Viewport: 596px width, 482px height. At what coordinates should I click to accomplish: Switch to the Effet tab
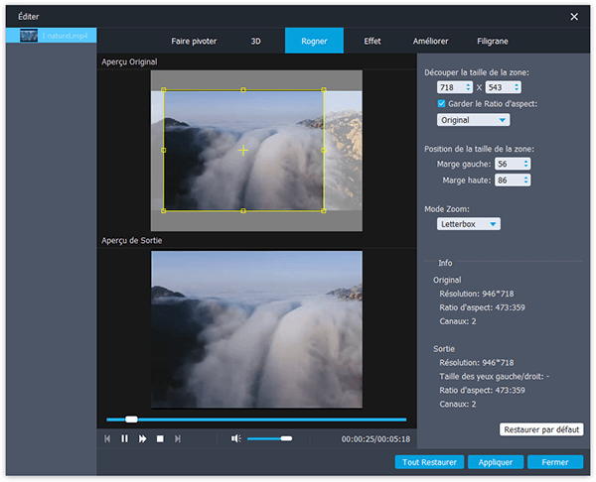coord(374,42)
